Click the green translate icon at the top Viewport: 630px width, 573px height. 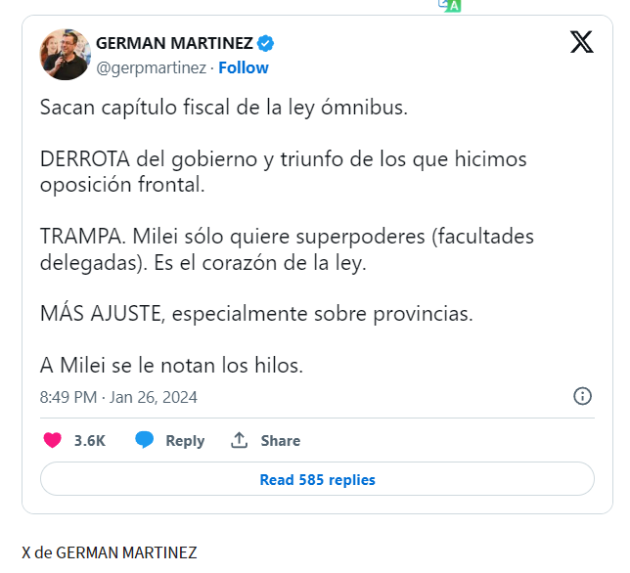coord(450,5)
